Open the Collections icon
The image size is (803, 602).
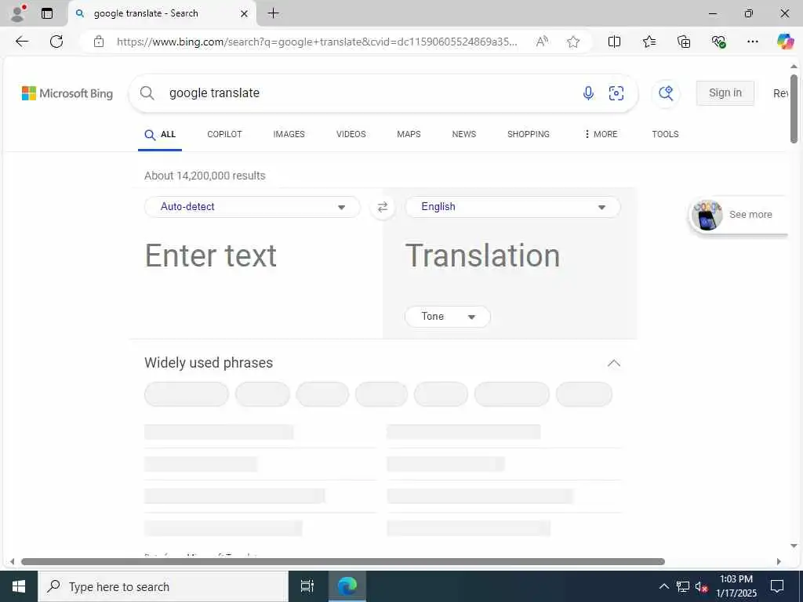[684, 42]
